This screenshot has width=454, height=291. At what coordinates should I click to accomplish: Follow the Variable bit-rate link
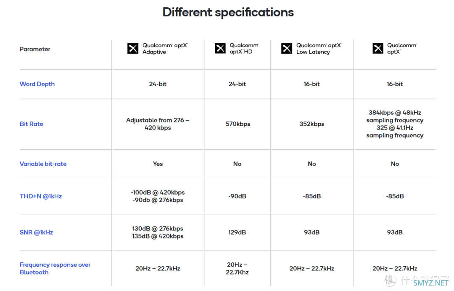point(43,164)
